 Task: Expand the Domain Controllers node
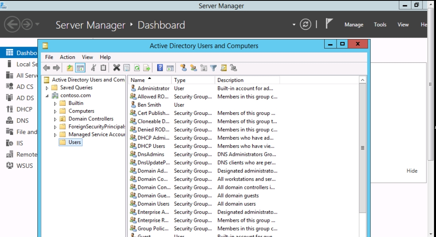coord(55,119)
